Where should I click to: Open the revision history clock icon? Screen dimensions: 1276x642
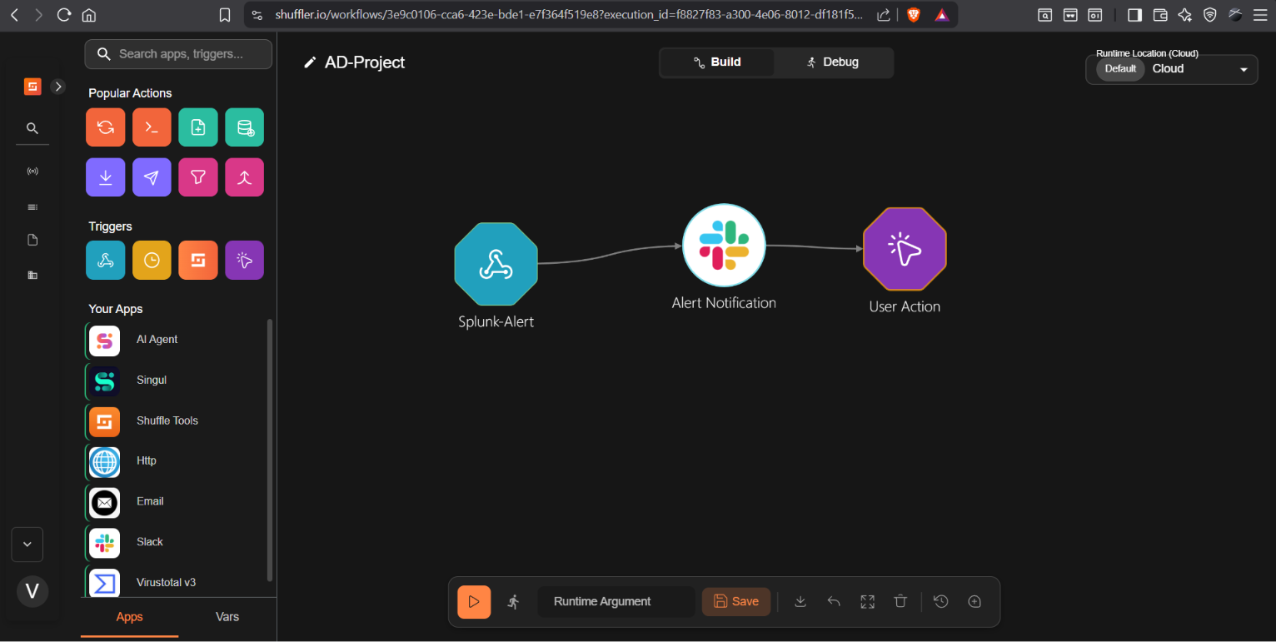[941, 601]
